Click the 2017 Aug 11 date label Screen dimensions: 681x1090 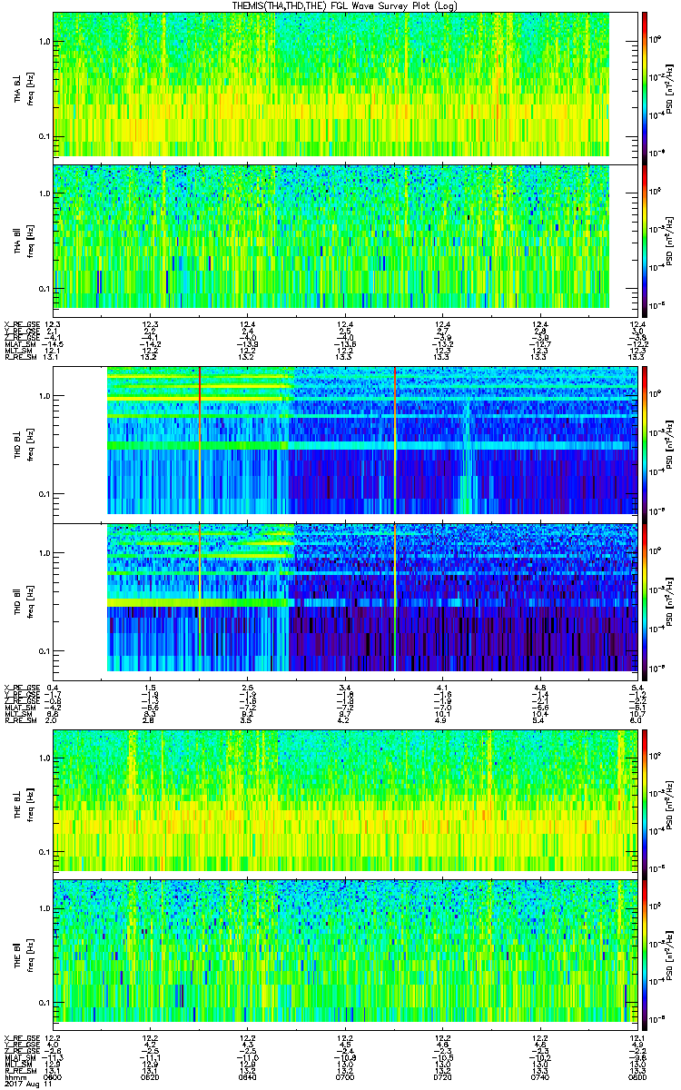pos(24,1083)
